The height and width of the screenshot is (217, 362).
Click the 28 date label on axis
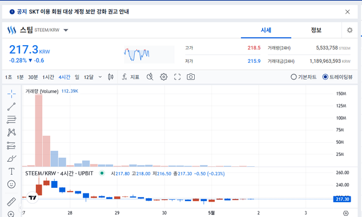(70, 213)
